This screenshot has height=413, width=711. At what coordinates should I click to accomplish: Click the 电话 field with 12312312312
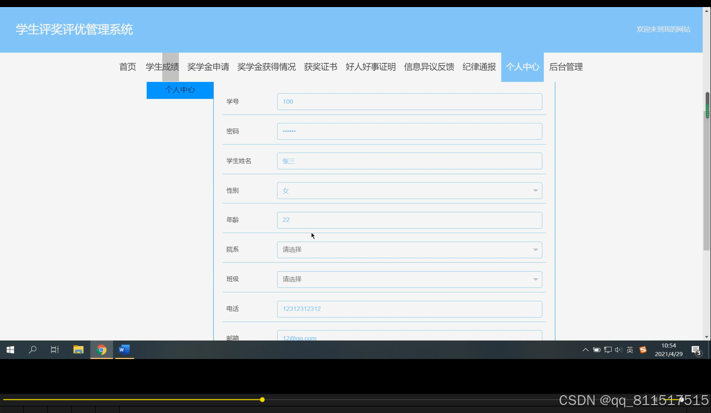tap(409, 309)
